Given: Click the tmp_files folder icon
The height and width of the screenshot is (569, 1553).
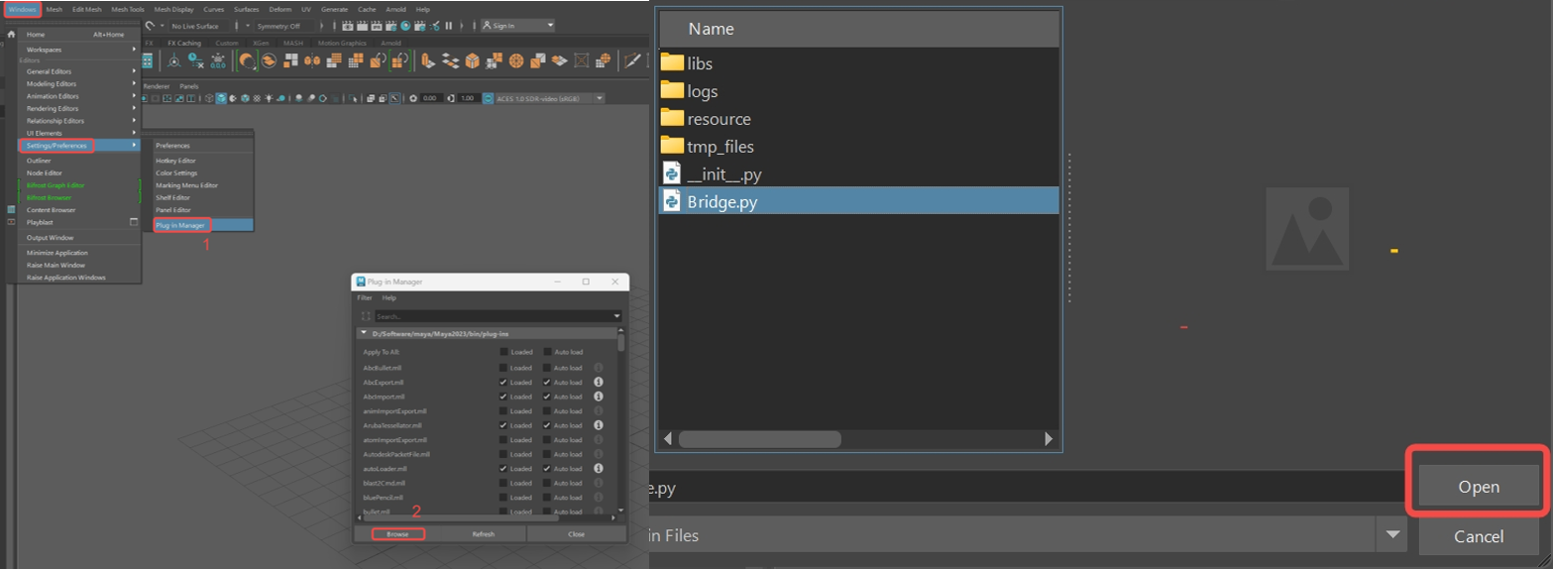Looking at the screenshot, I should 672,146.
